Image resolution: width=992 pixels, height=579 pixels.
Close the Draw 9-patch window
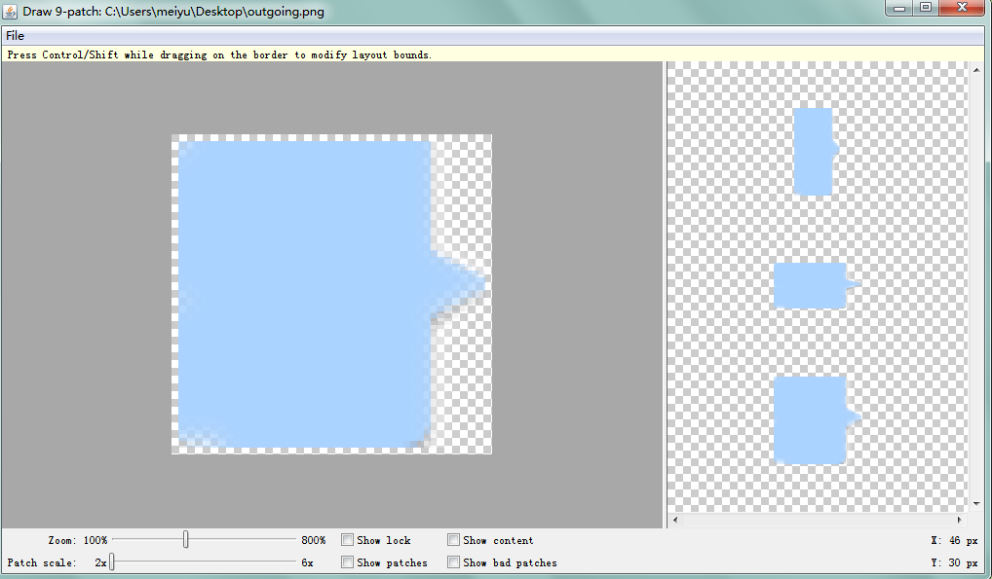tap(962, 8)
